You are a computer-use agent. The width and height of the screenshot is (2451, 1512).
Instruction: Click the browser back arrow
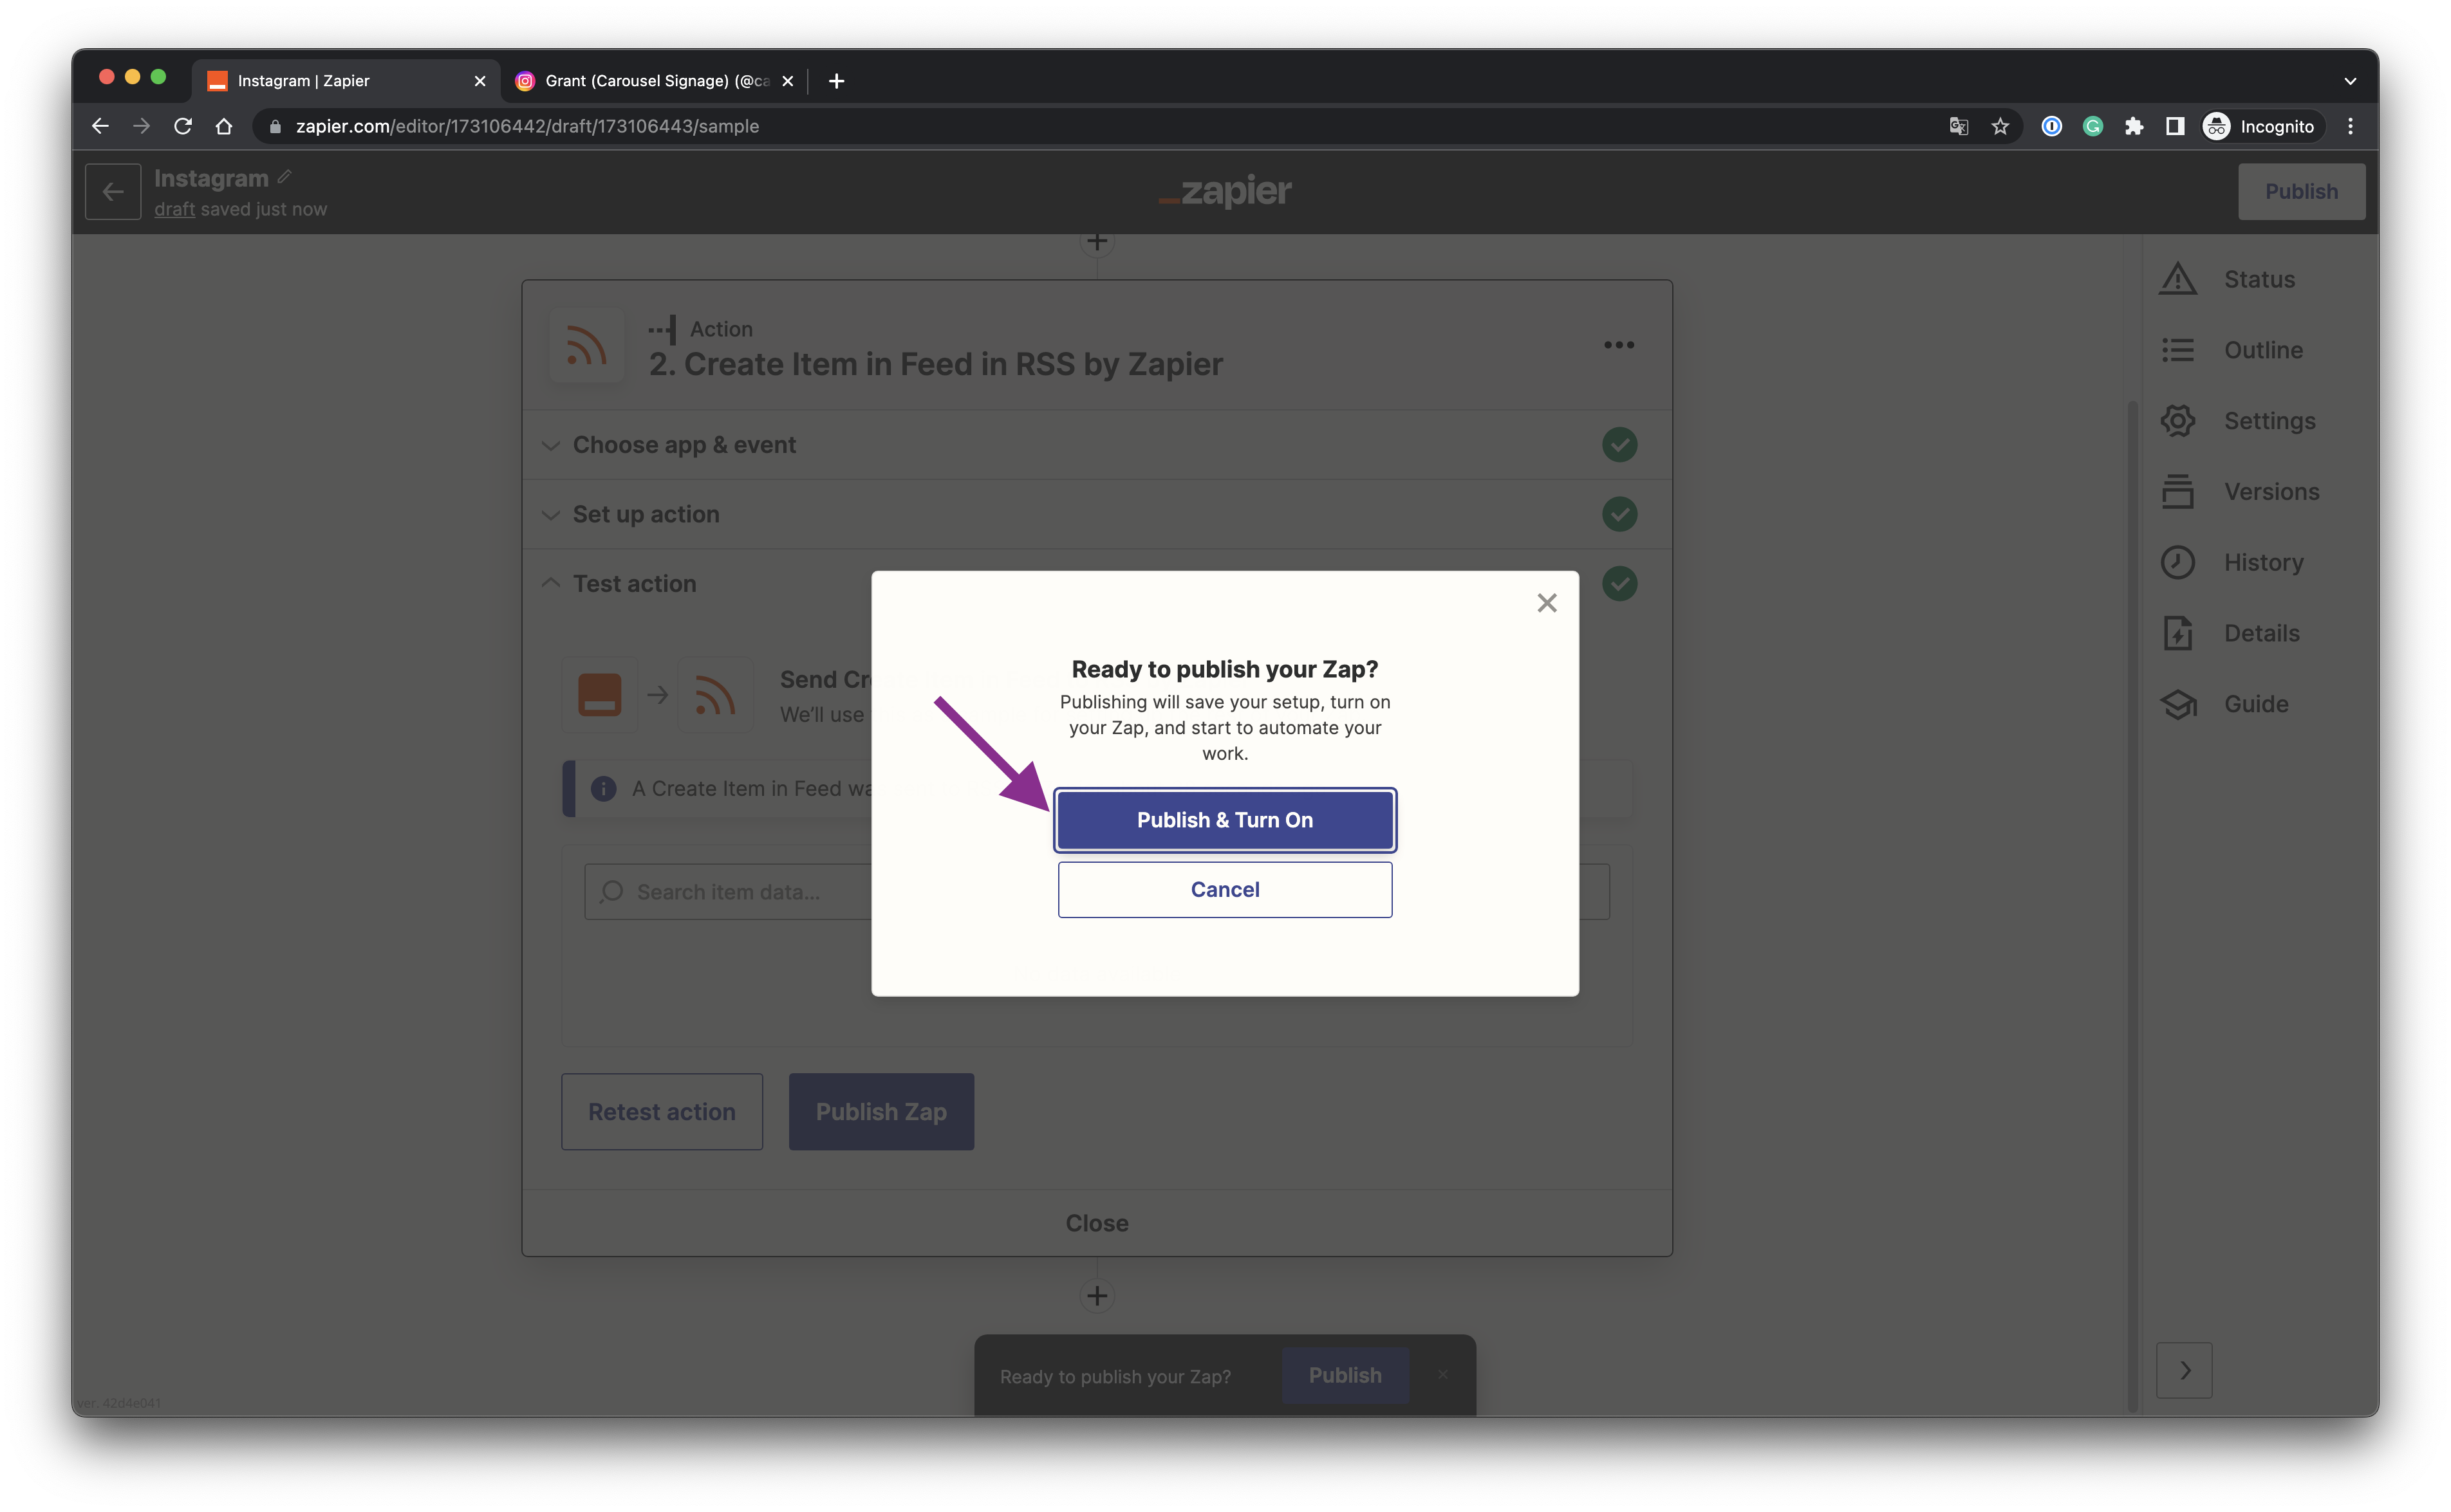click(100, 126)
